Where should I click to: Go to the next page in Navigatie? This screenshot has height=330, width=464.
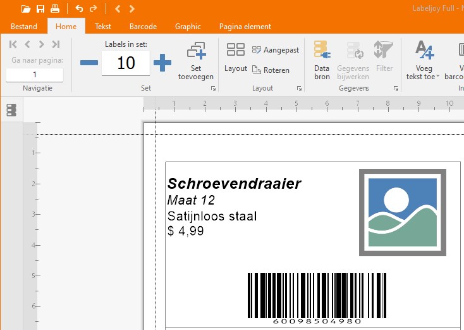point(42,44)
